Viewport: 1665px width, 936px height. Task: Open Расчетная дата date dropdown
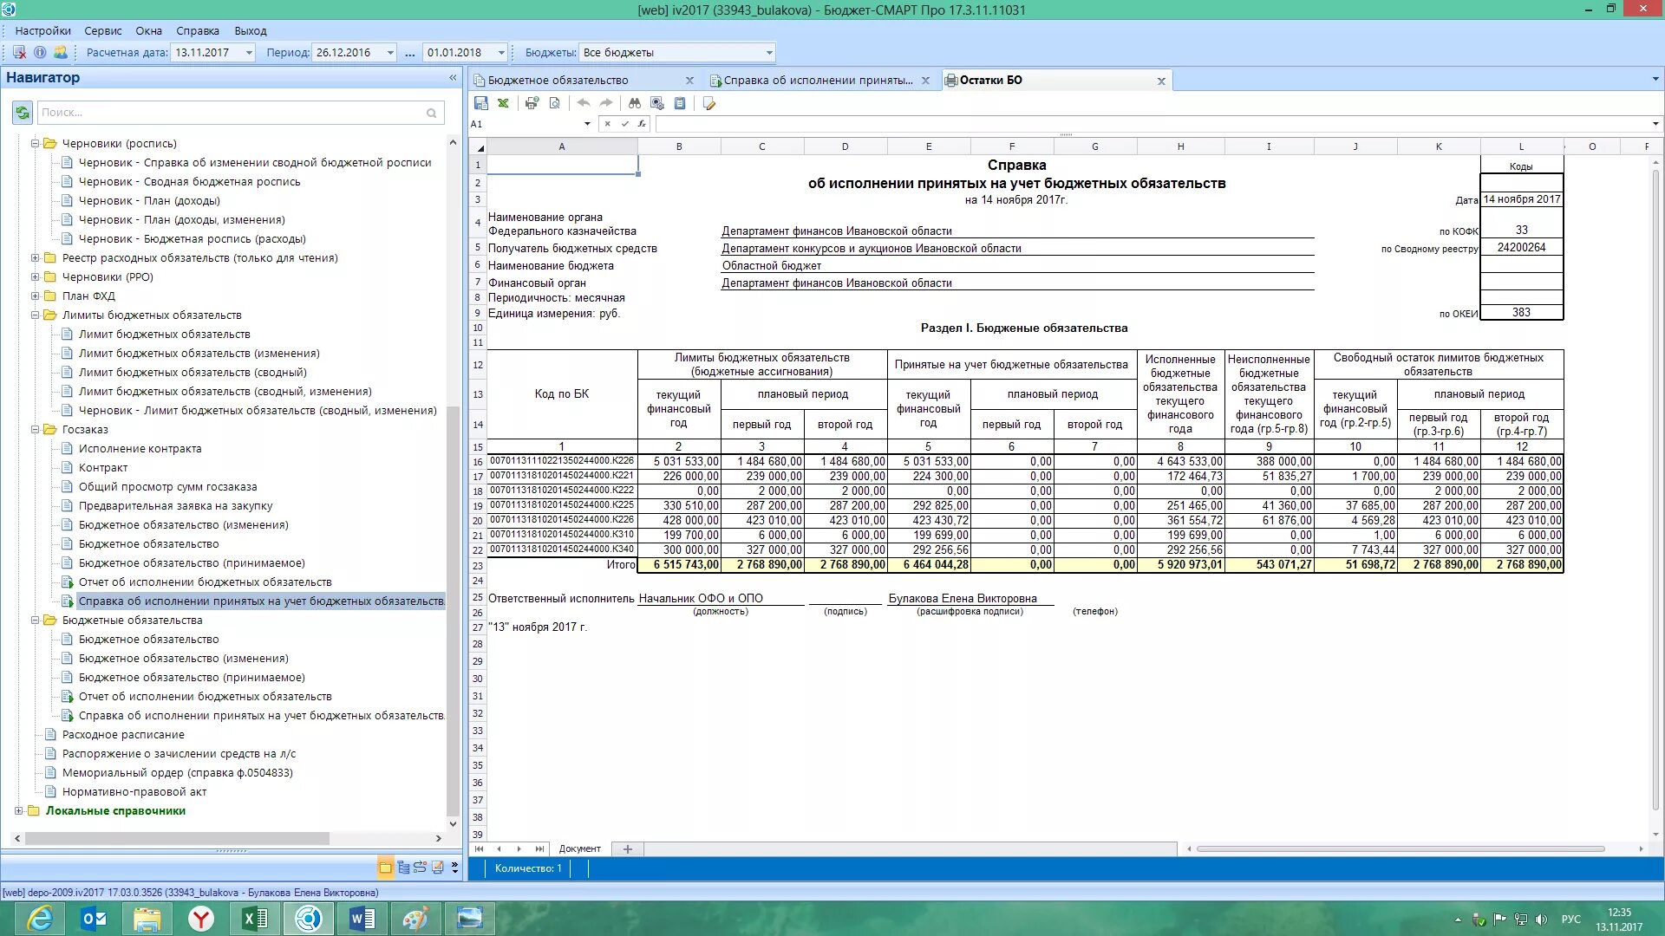249,53
